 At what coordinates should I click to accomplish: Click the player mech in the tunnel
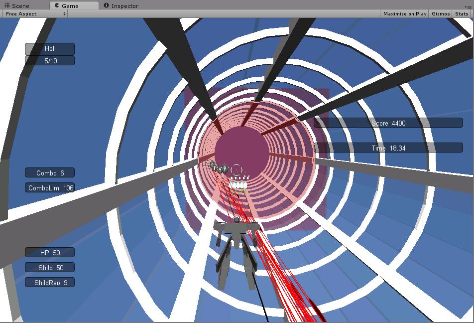237,254
